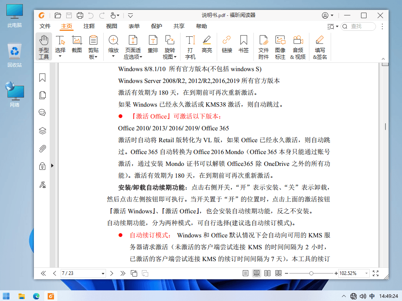Viewport: 402px width, 301px height.
Task: Go to the first page button
Action: (43, 273)
